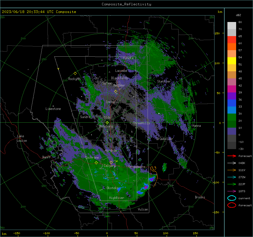
Task: Click the Innisfail label
Action: coord(113,102)
